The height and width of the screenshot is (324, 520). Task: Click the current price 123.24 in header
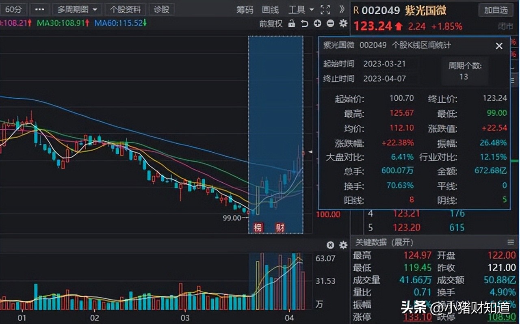pos(373,26)
